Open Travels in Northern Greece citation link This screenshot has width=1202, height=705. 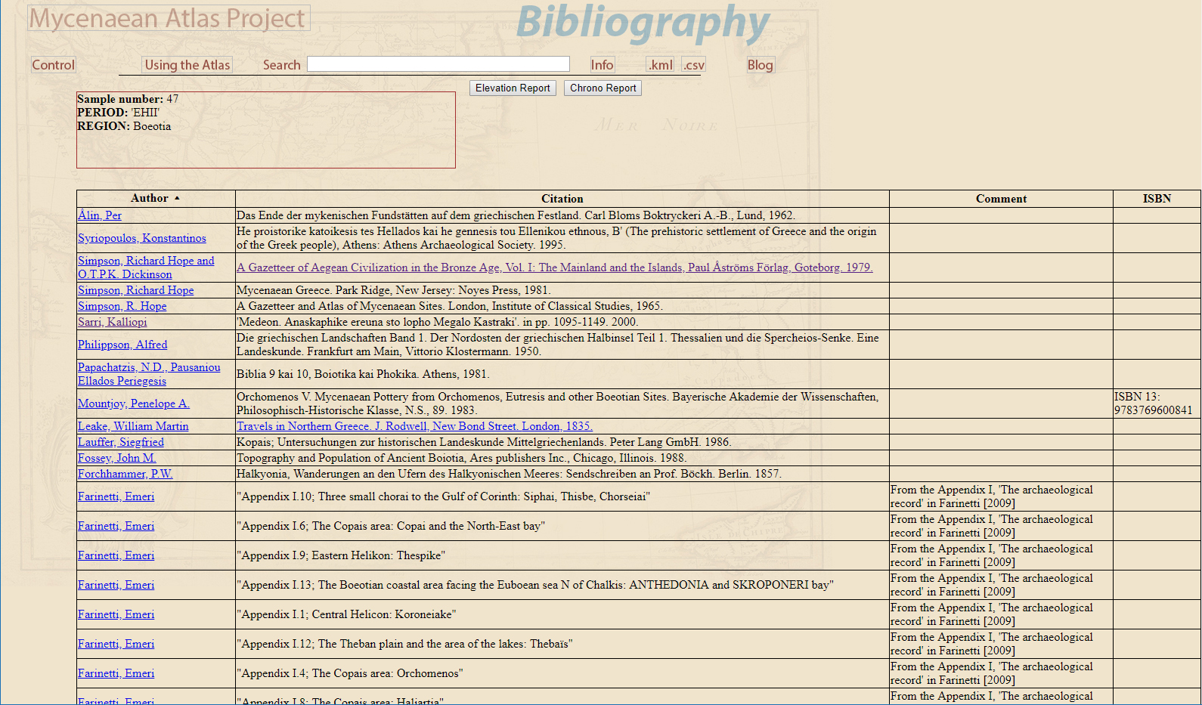414,426
